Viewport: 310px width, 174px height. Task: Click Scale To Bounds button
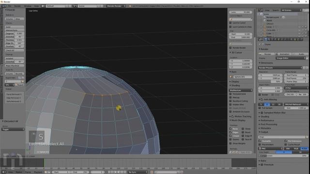[19, 73]
